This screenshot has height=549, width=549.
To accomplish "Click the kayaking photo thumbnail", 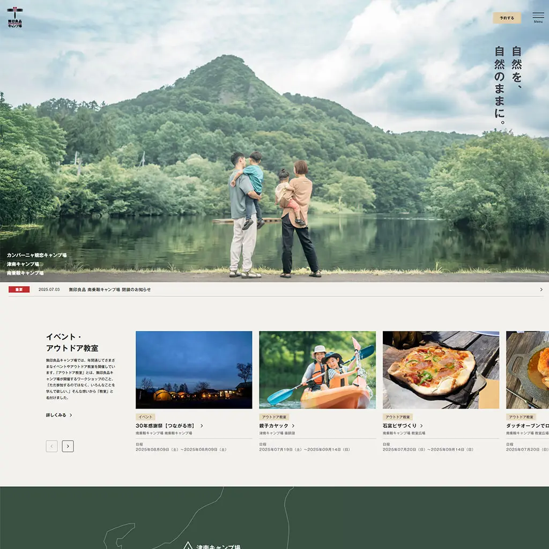I will 317,370.
